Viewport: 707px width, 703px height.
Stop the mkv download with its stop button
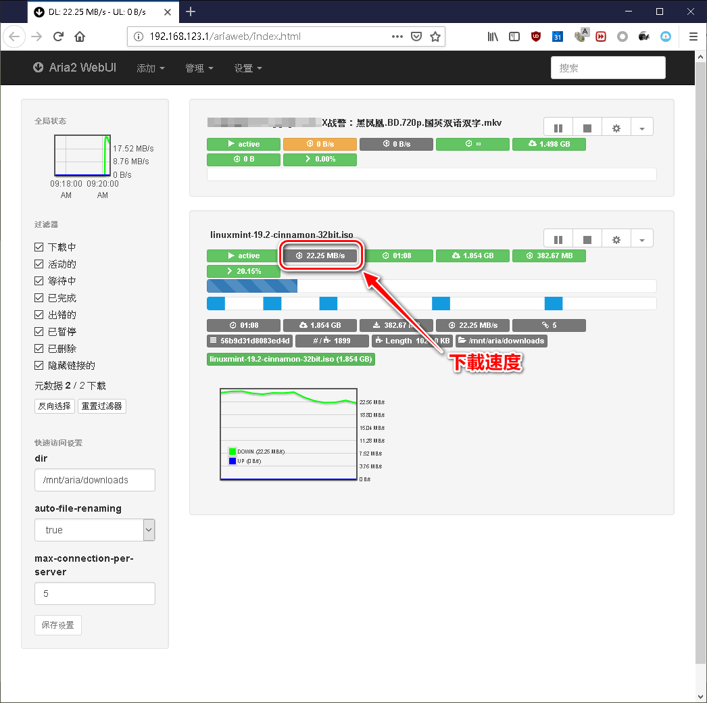click(x=587, y=128)
